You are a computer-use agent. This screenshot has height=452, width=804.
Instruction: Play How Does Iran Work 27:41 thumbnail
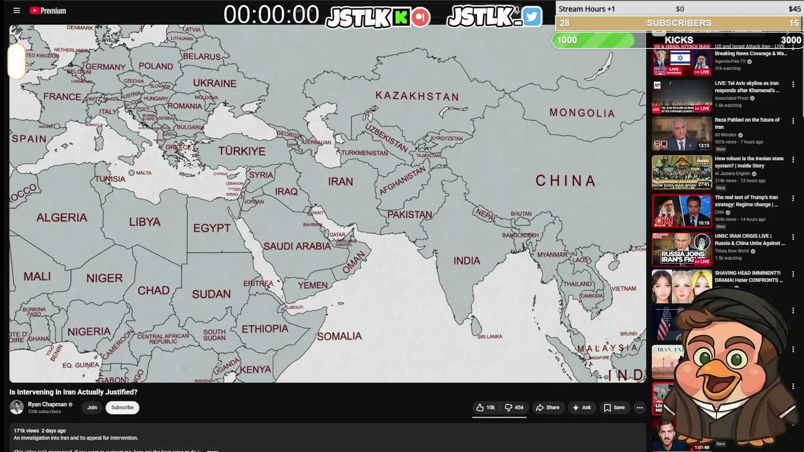pyautogui.click(x=682, y=173)
